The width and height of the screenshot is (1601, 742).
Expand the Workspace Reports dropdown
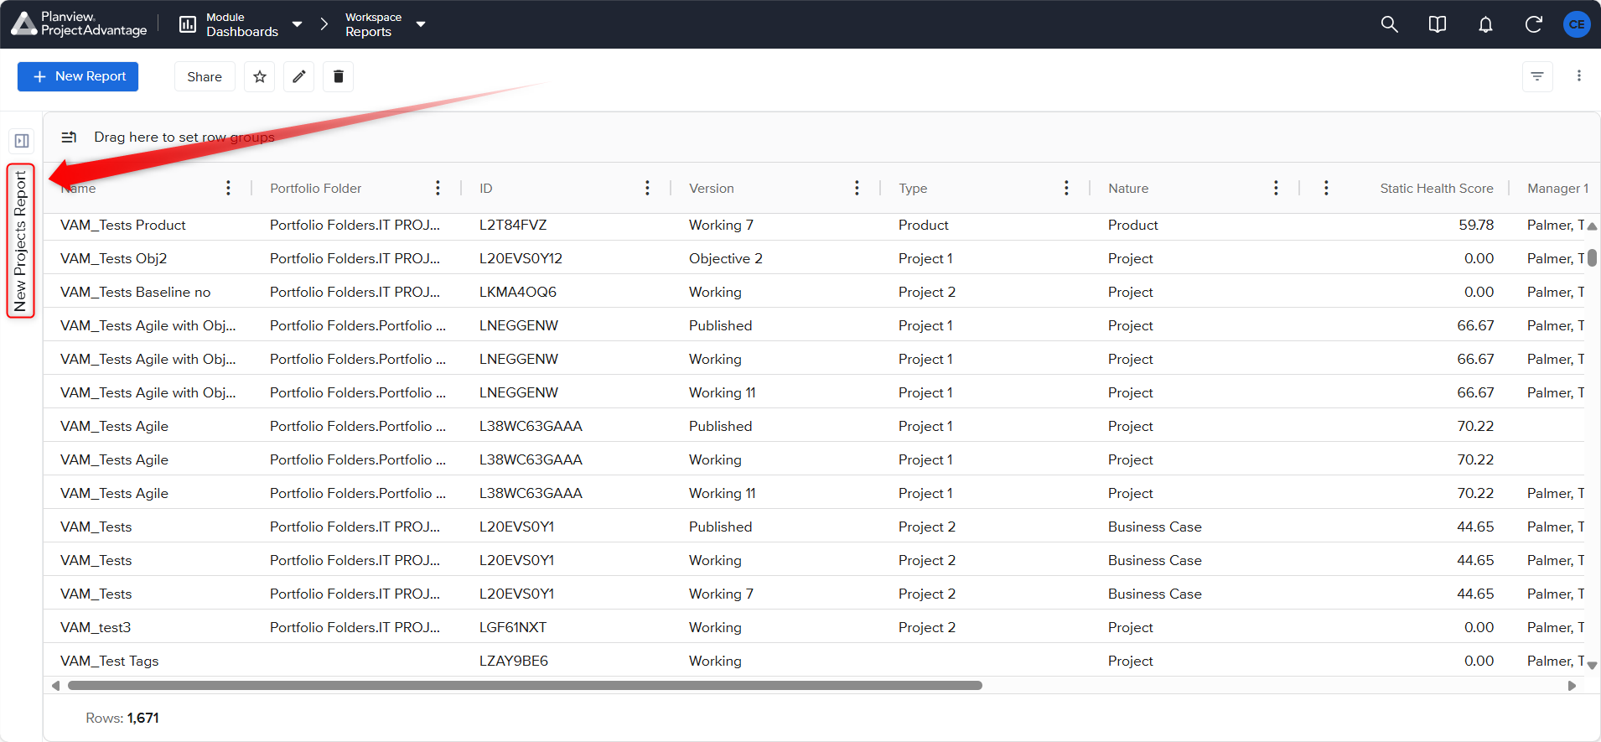[x=421, y=24]
